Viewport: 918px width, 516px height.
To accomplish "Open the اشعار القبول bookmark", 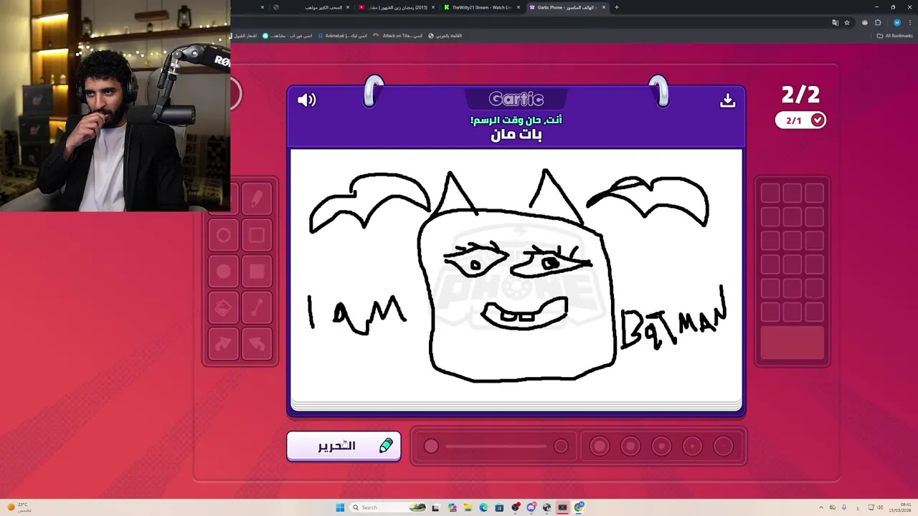I will pyautogui.click(x=245, y=36).
